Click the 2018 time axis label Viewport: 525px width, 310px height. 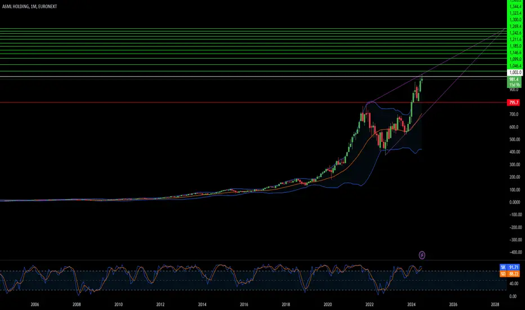point(286,304)
